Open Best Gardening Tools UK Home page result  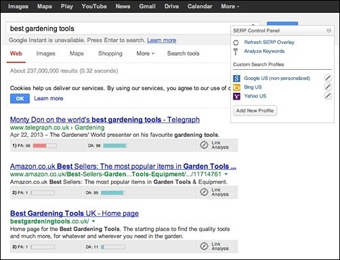pos(75,213)
